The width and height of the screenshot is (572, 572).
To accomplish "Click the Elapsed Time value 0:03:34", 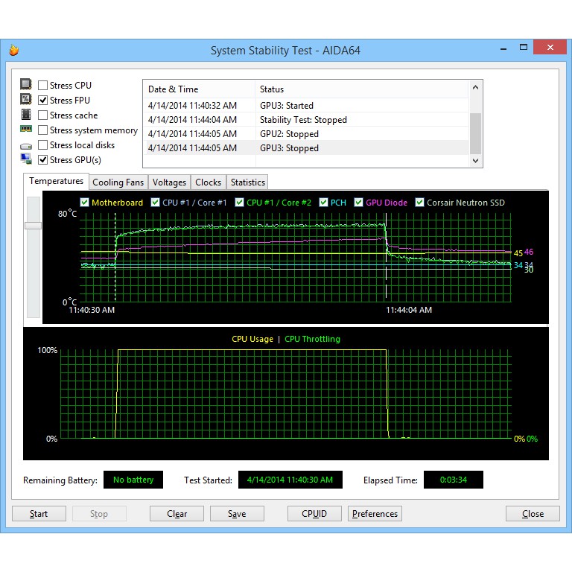I will coord(453,480).
